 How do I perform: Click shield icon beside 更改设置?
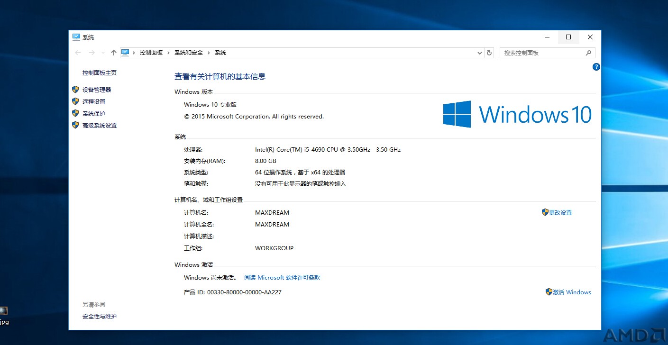click(x=545, y=212)
